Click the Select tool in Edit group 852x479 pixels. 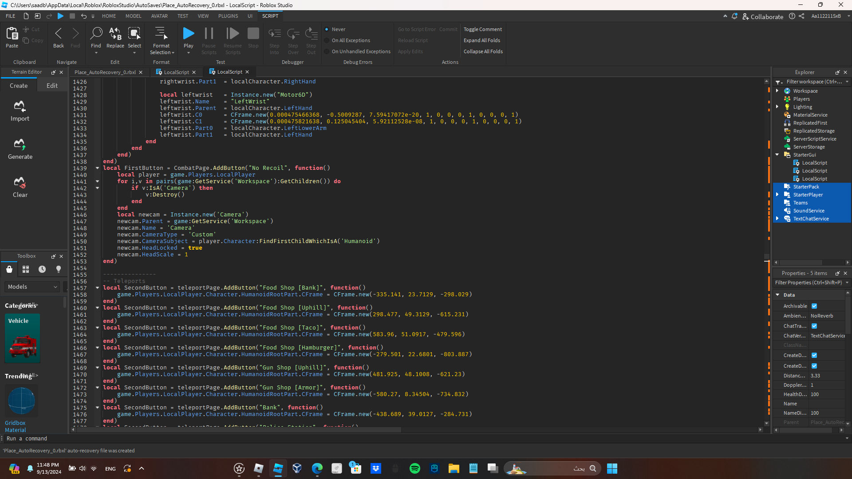pos(134,34)
